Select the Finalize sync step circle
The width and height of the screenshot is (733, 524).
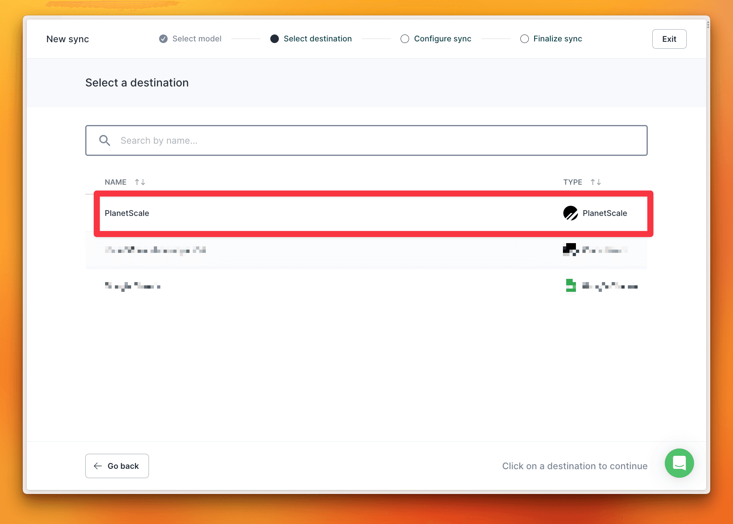coord(524,39)
